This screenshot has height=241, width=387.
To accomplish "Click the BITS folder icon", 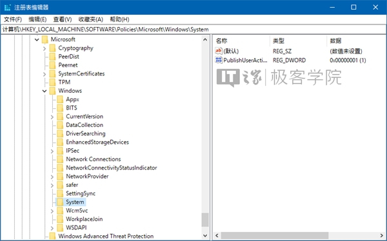I will (60, 108).
